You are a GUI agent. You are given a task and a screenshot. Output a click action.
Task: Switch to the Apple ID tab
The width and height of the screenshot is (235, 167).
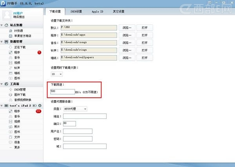pos(98,11)
